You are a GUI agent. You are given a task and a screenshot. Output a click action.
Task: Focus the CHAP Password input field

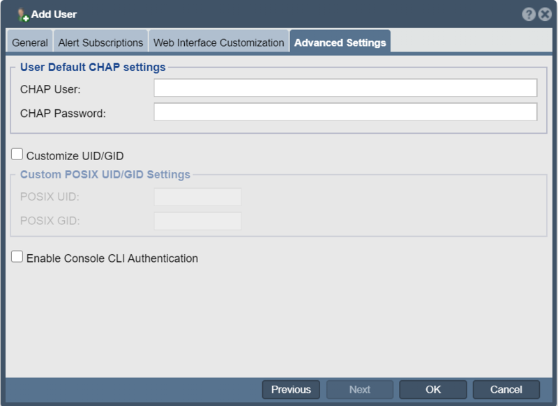tap(345, 112)
